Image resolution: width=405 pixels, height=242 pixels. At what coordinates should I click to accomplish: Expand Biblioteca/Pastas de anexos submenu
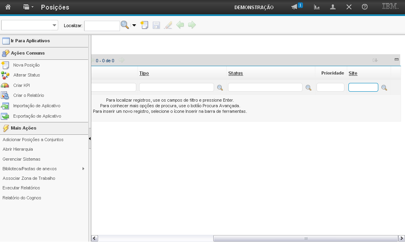click(x=83, y=169)
